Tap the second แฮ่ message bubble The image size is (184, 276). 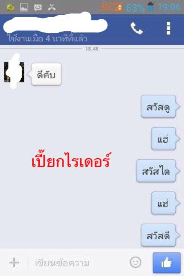pos(165,203)
